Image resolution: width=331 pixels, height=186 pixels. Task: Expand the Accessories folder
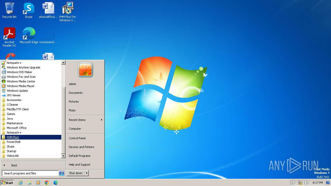(31, 100)
